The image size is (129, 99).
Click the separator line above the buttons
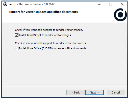click(x=64, y=86)
